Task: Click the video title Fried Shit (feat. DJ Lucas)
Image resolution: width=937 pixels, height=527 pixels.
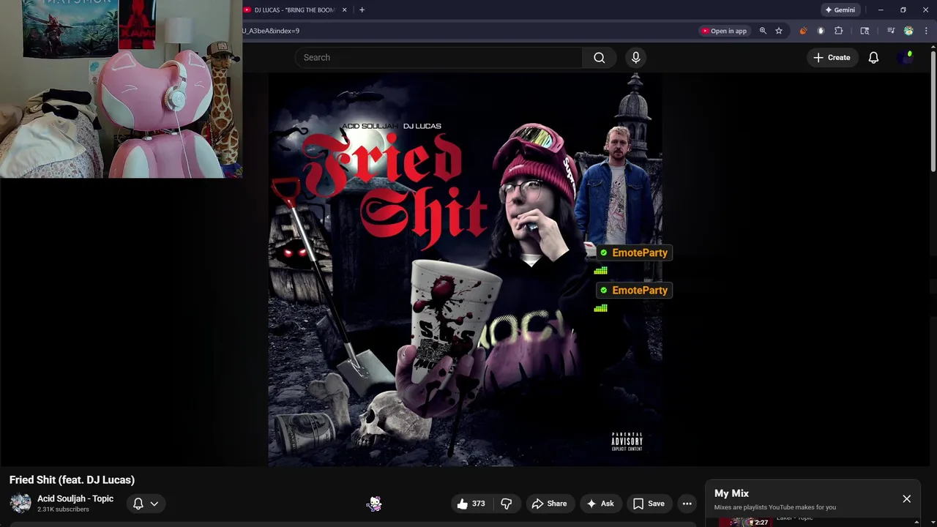Action: coord(72,480)
